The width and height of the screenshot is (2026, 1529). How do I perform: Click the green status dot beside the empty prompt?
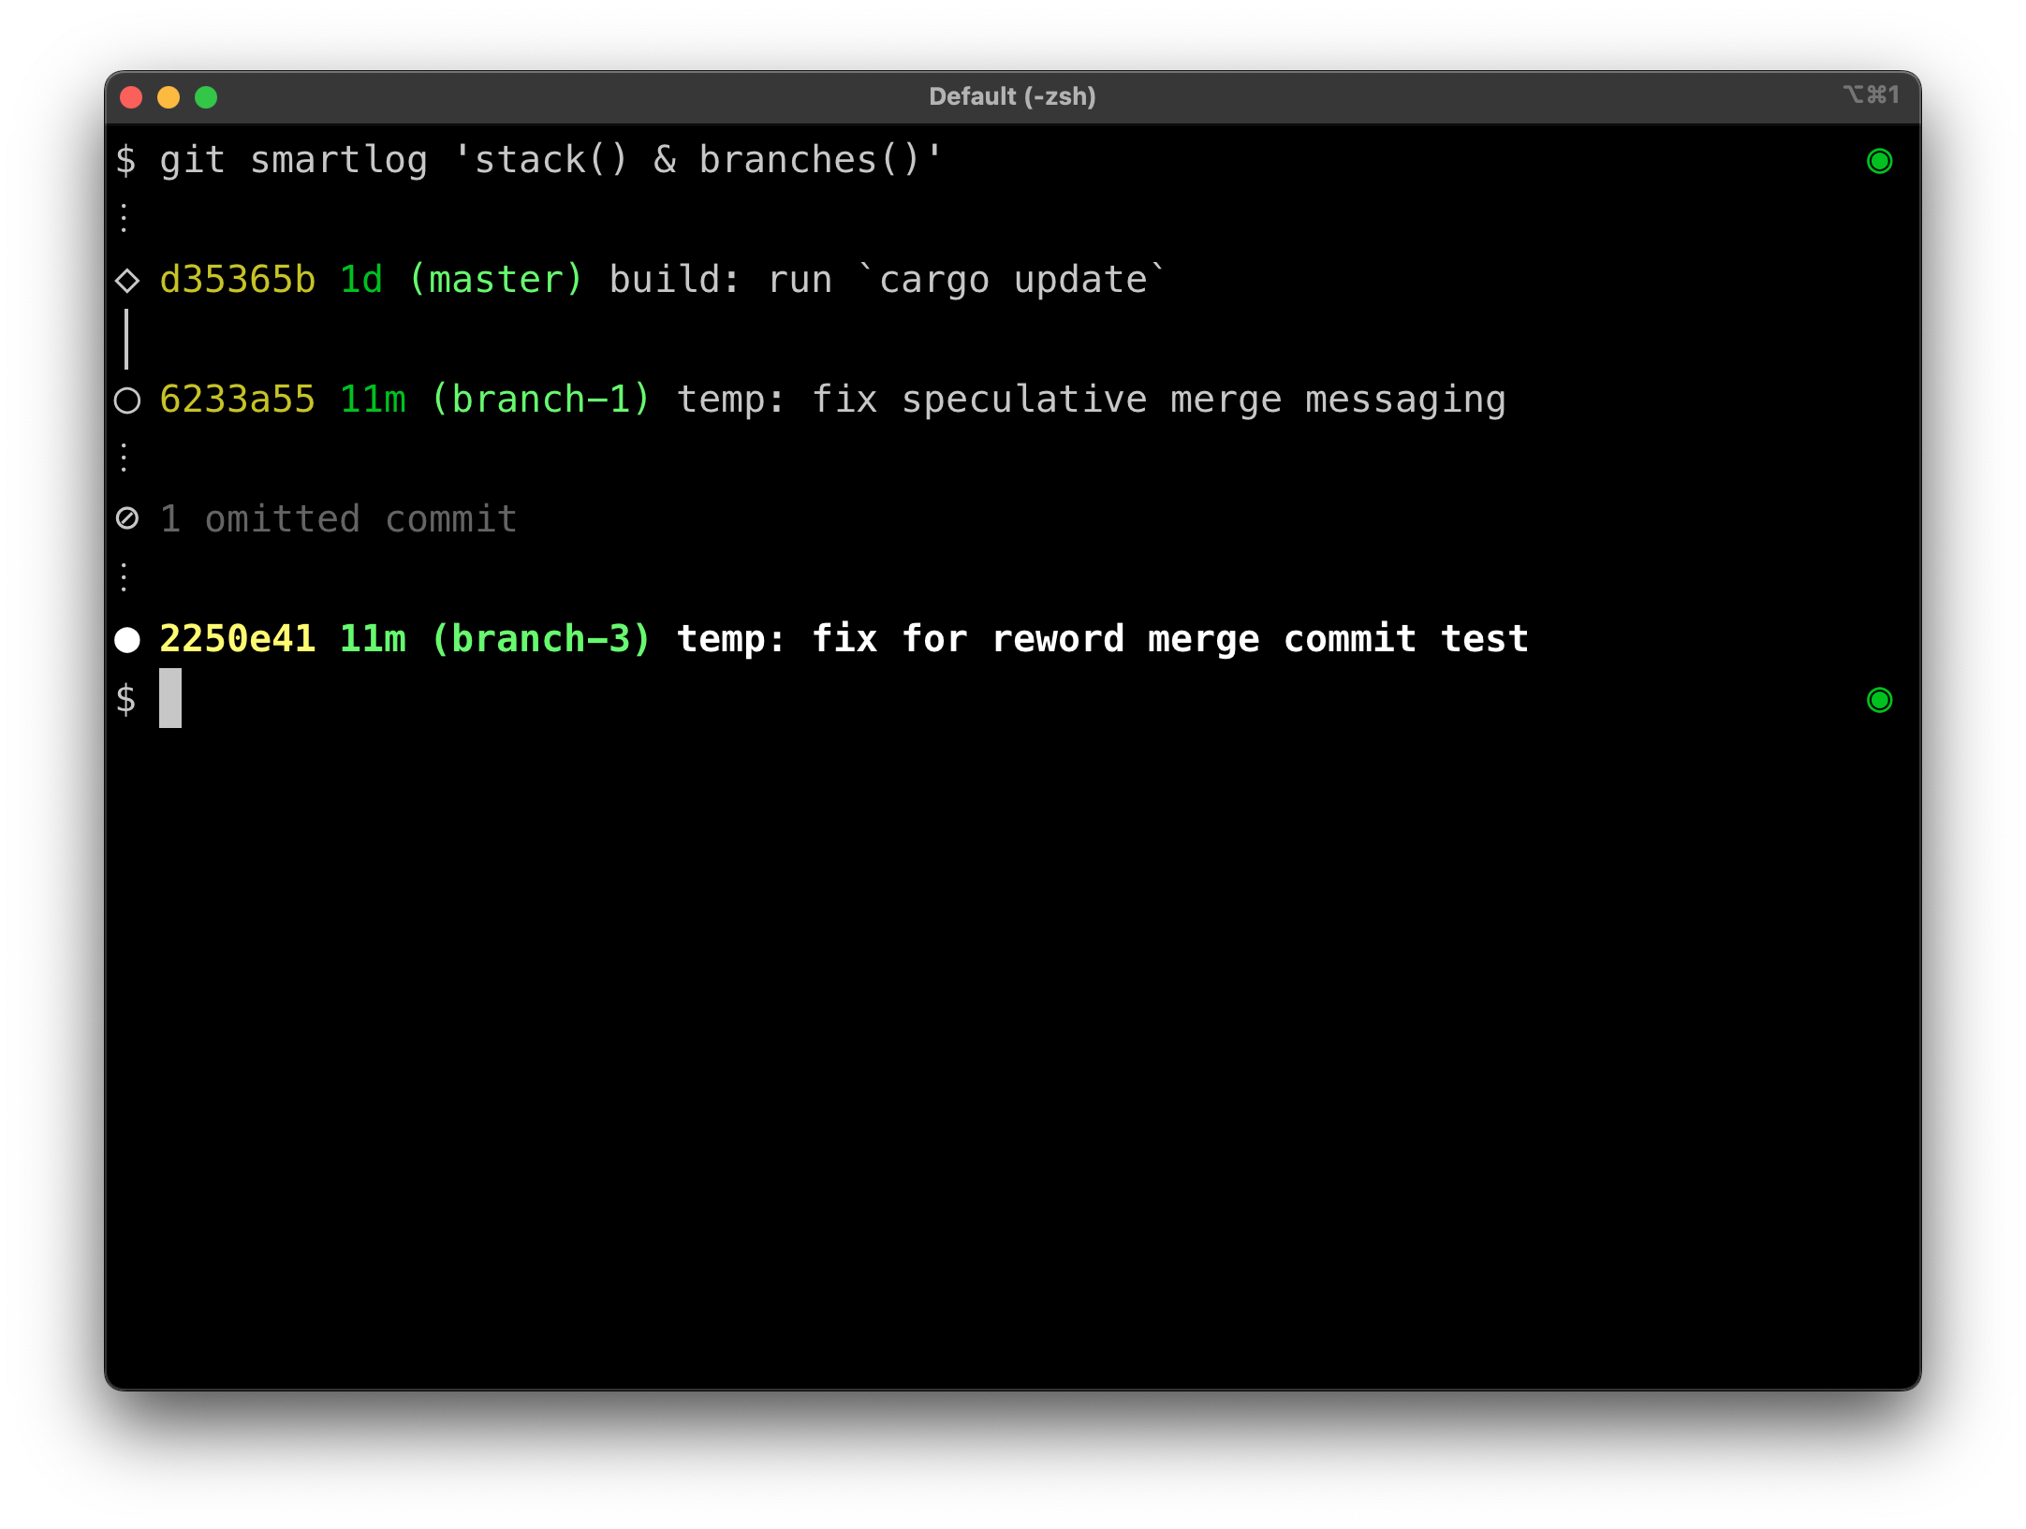click(x=1879, y=700)
